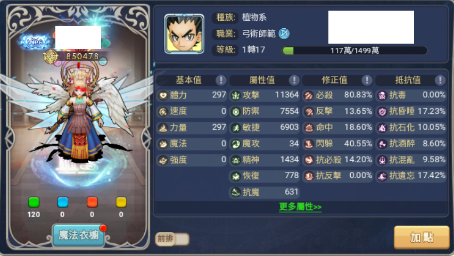Screen dimensions: 454x256
Task: Click the character portrait avatar
Action: (x=184, y=34)
